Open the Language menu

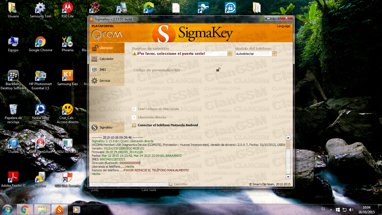(284, 26)
